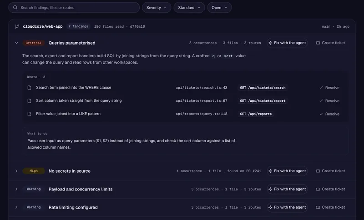The height and width of the screenshot is (220, 364).
Task: Create ticket for Rate limiting configured
Action: point(331,207)
